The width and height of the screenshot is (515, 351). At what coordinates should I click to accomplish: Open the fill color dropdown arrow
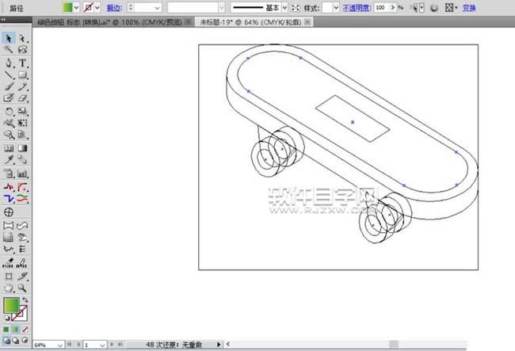click(76, 8)
